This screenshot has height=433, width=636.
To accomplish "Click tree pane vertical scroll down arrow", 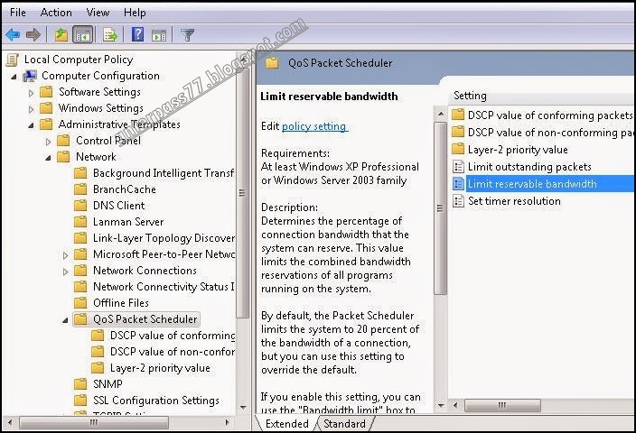I will (x=243, y=407).
